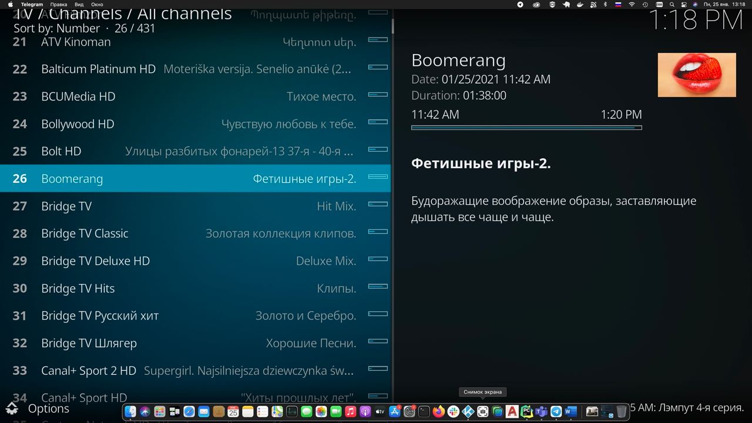Viewport: 752px width, 423px height.
Task: Open PyCharm from the dock
Action: [526, 412]
